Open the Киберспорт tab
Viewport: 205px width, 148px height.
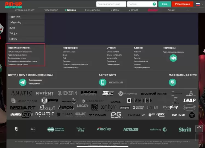pyautogui.click(x=51, y=10)
